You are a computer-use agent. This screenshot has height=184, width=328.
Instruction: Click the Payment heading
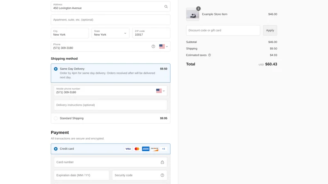coord(60,132)
